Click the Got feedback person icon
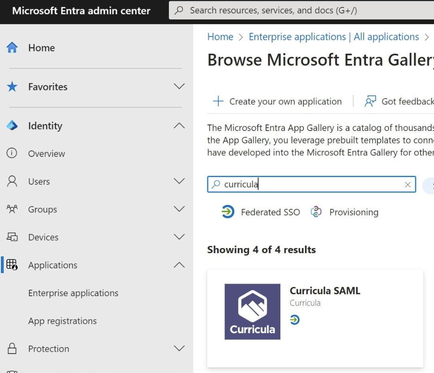This screenshot has height=373, width=434. [370, 101]
